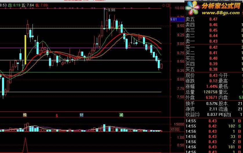Select the 卖一 8.43 ask row
This screenshot has width=243, height=153.
click(x=214, y=41)
